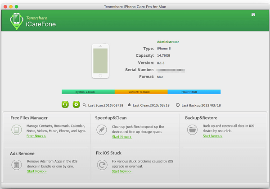Click the Last Clean broom icon

(129, 105)
